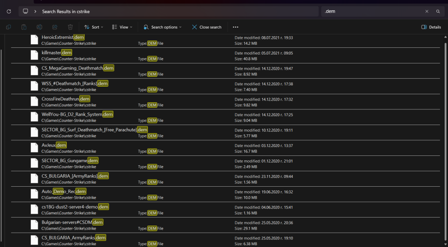Click the This PC monitor icon in address bar

pos(26,12)
